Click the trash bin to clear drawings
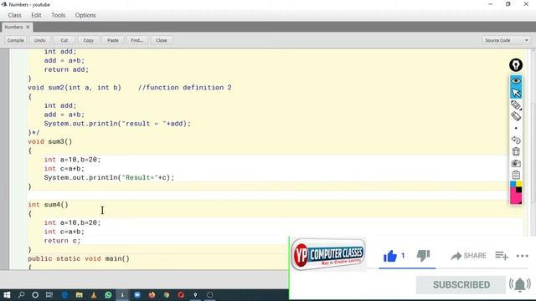Viewport: 536px width, 301px height. [x=516, y=151]
